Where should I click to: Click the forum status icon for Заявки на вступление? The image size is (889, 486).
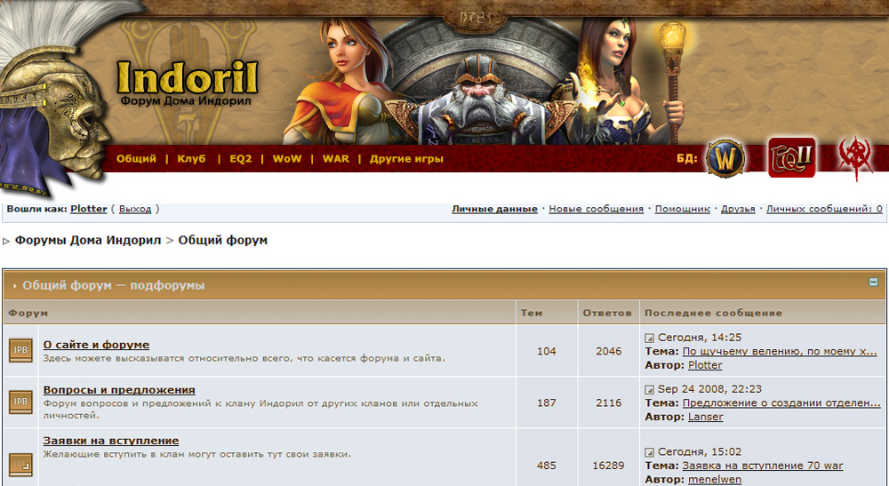click(x=20, y=465)
